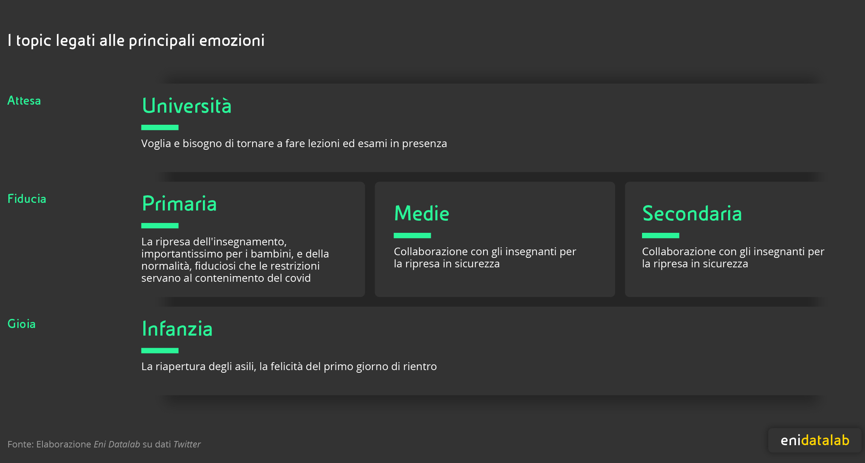Viewport: 865px width, 463px height.
Task: Click the green bar under Medie
Action: 412,235
